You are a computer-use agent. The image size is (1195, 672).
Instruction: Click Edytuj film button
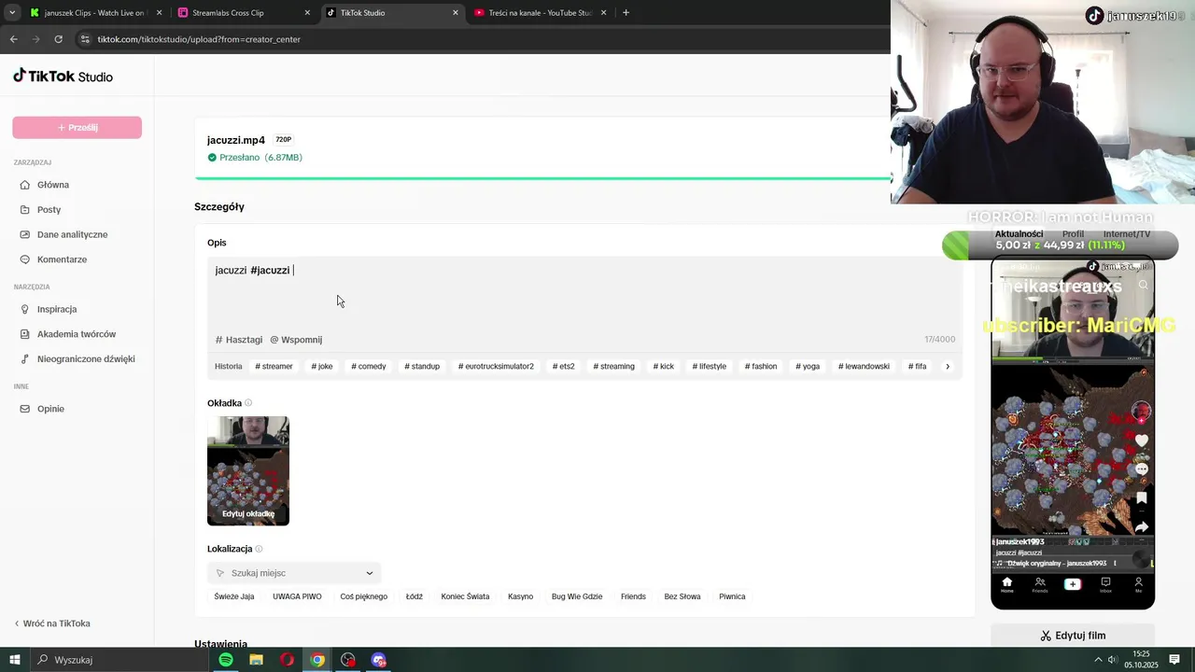coord(1073,636)
